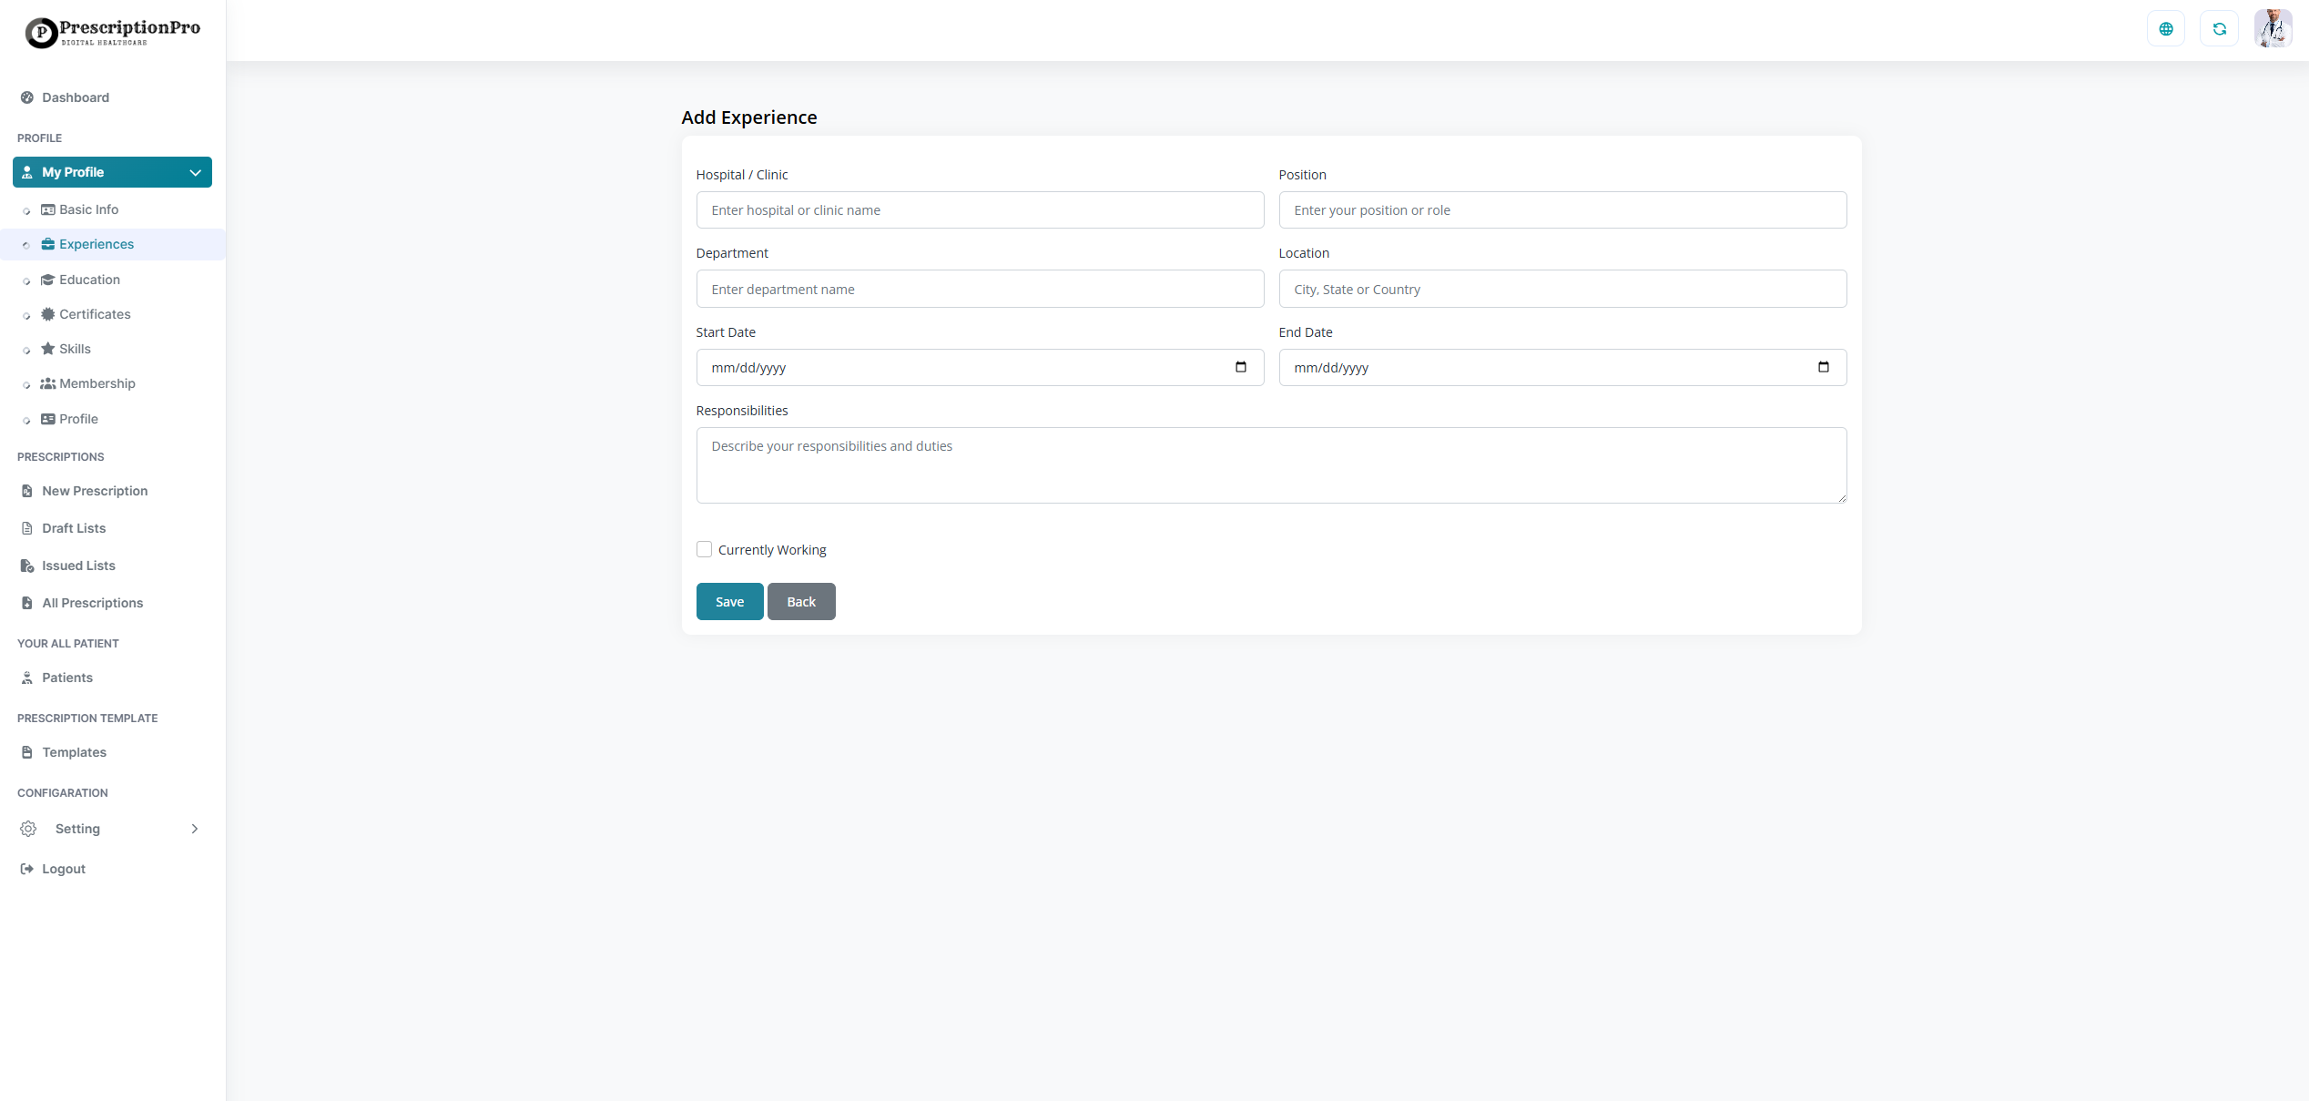Viewport: 2309px width, 1101px height.
Task: Collapse the My Profile section chevron
Action: click(195, 172)
